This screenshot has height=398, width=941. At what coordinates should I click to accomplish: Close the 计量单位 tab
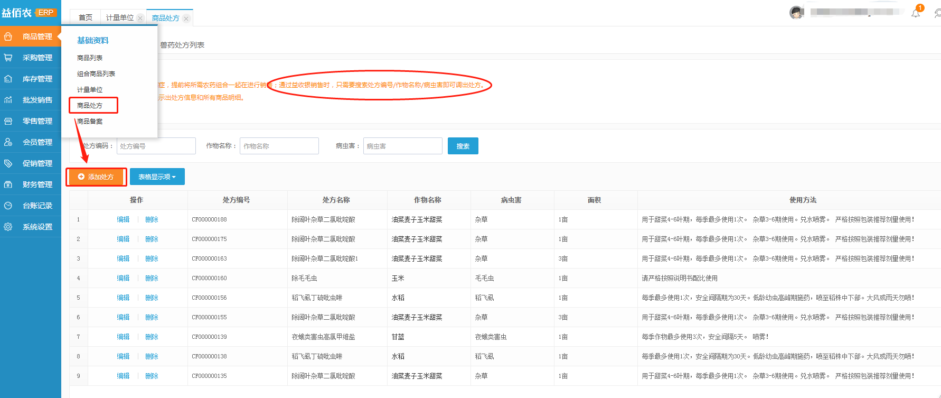tap(140, 18)
